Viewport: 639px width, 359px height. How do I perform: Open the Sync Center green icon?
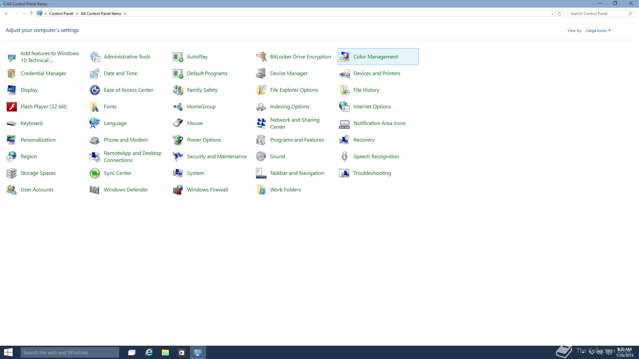click(95, 173)
